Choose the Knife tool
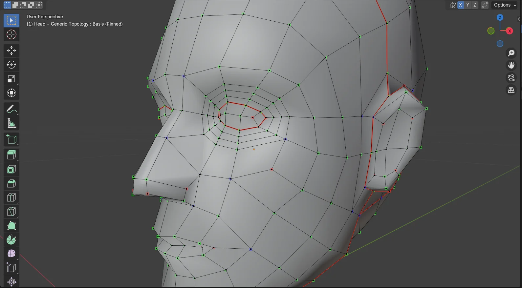Viewport: 522px width, 288px height. pos(11,212)
